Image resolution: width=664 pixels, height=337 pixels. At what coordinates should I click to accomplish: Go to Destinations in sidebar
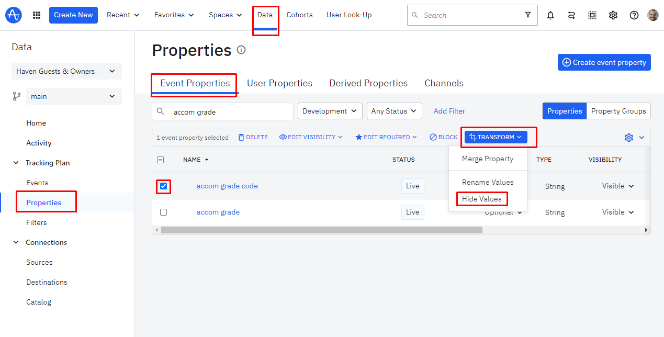click(47, 282)
